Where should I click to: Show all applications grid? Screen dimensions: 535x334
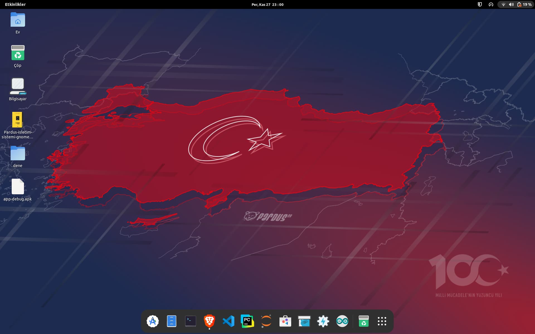pos(382,321)
